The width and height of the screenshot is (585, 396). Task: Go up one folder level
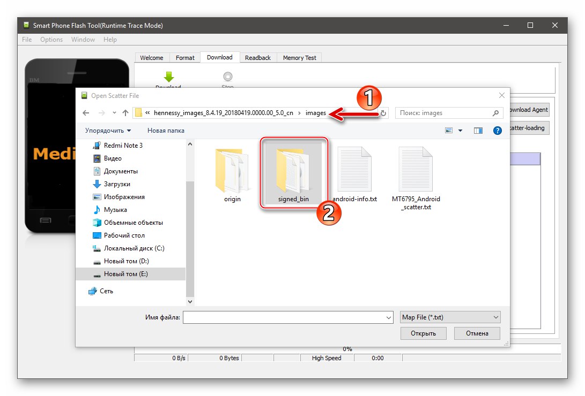click(x=125, y=113)
